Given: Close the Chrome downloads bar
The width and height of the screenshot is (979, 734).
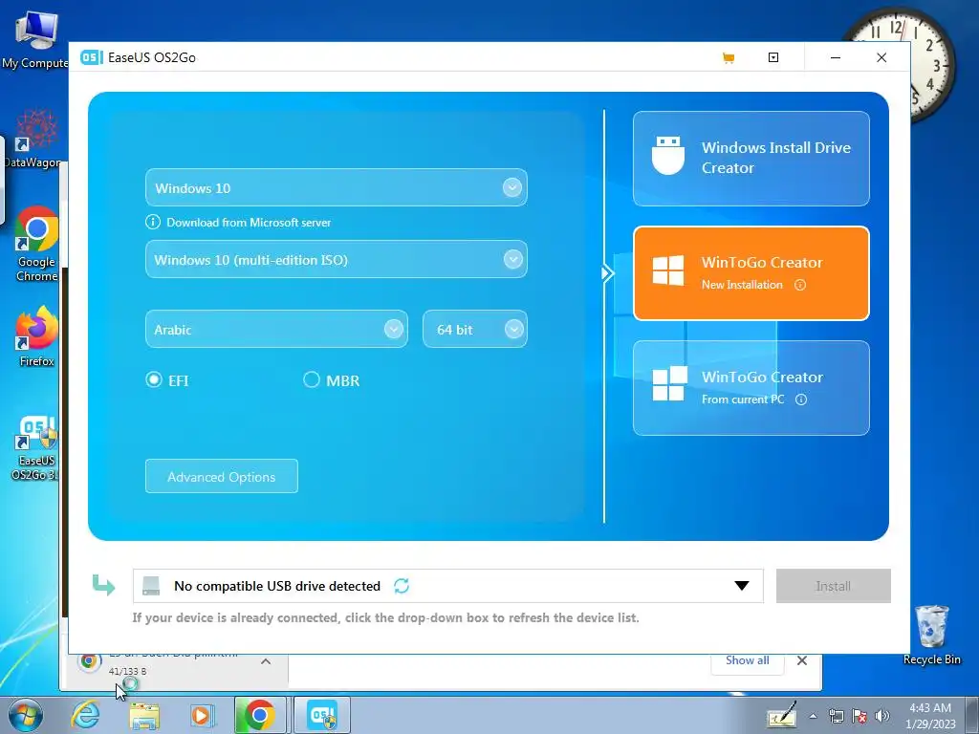Looking at the screenshot, I should point(802,660).
